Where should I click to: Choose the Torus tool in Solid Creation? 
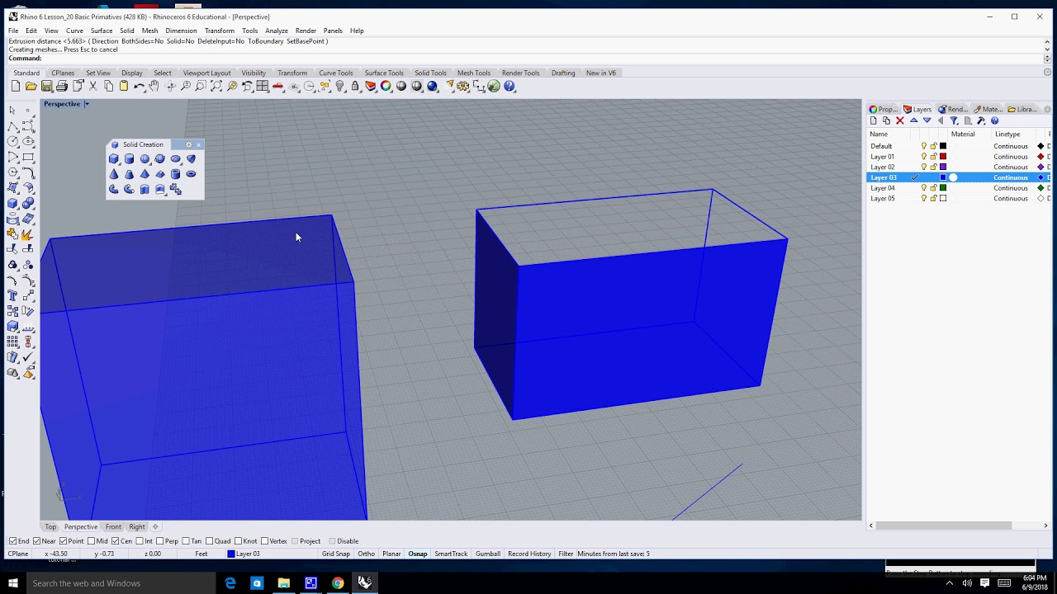[191, 174]
